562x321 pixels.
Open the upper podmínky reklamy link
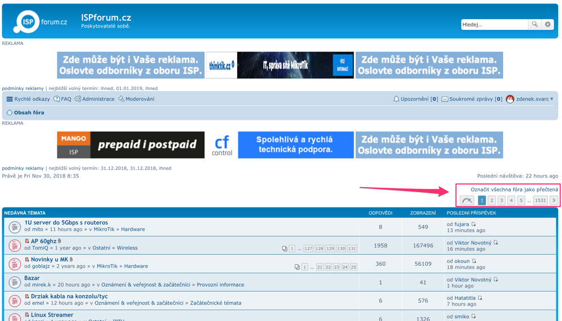pyautogui.click(x=22, y=88)
